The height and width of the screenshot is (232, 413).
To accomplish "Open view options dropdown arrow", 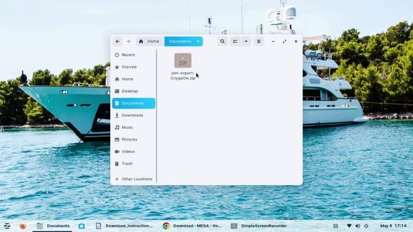I will [246, 41].
